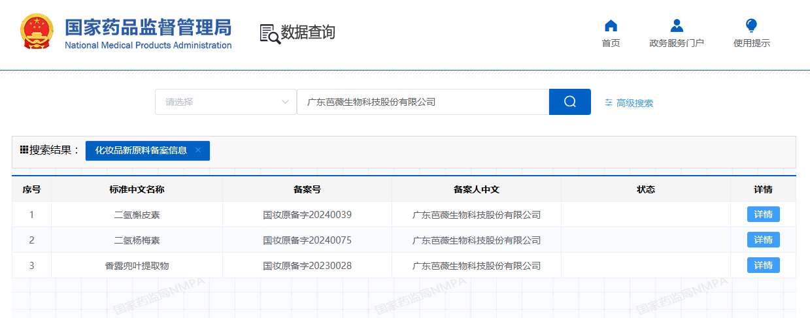The height and width of the screenshot is (318, 810).
Task: Select the record number 国妆原备字20240039
Action: coord(307,215)
